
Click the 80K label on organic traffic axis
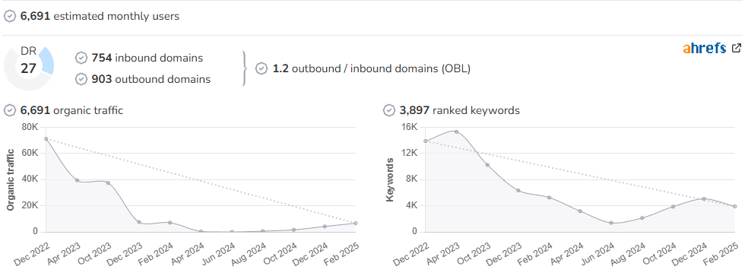pos(30,127)
